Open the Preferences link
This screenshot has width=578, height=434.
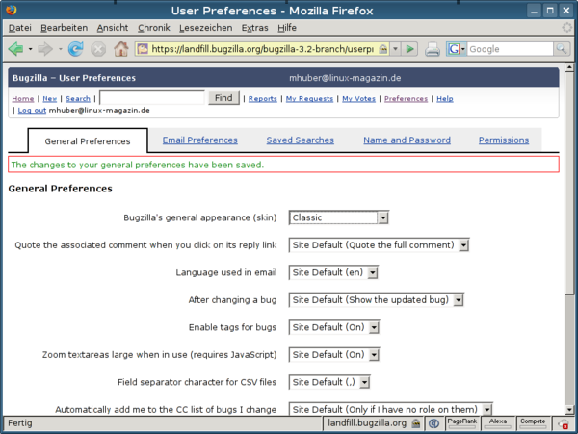click(407, 99)
